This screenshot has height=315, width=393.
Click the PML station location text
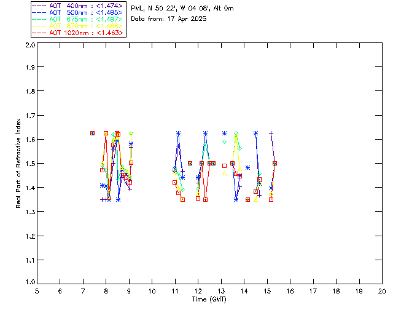coord(182,9)
